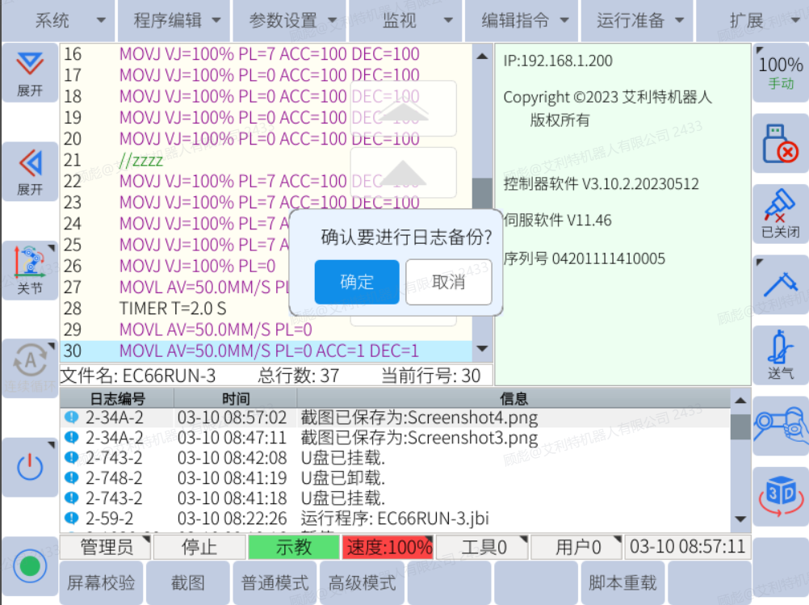
Task: Click the 送气 gas supply icon
Action: (x=780, y=355)
